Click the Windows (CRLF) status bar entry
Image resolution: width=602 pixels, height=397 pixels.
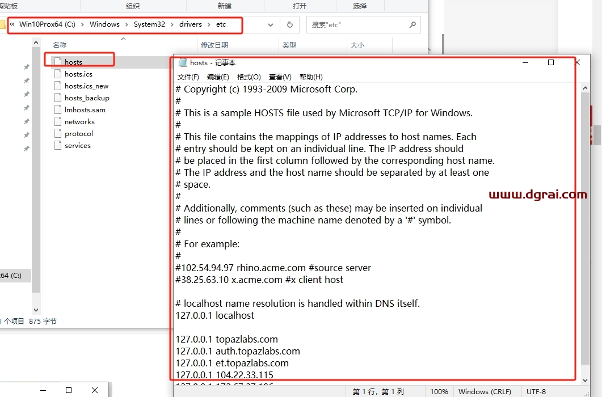point(485,392)
